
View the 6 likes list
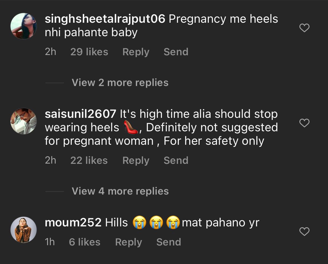point(84,242)
